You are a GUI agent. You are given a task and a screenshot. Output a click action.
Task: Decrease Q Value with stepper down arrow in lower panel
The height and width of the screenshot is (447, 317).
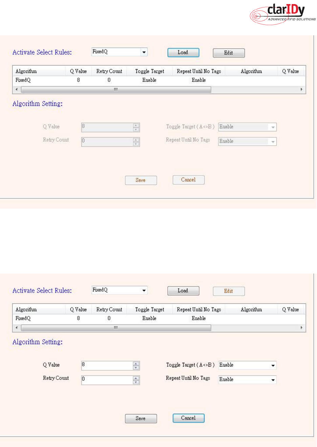136,368
